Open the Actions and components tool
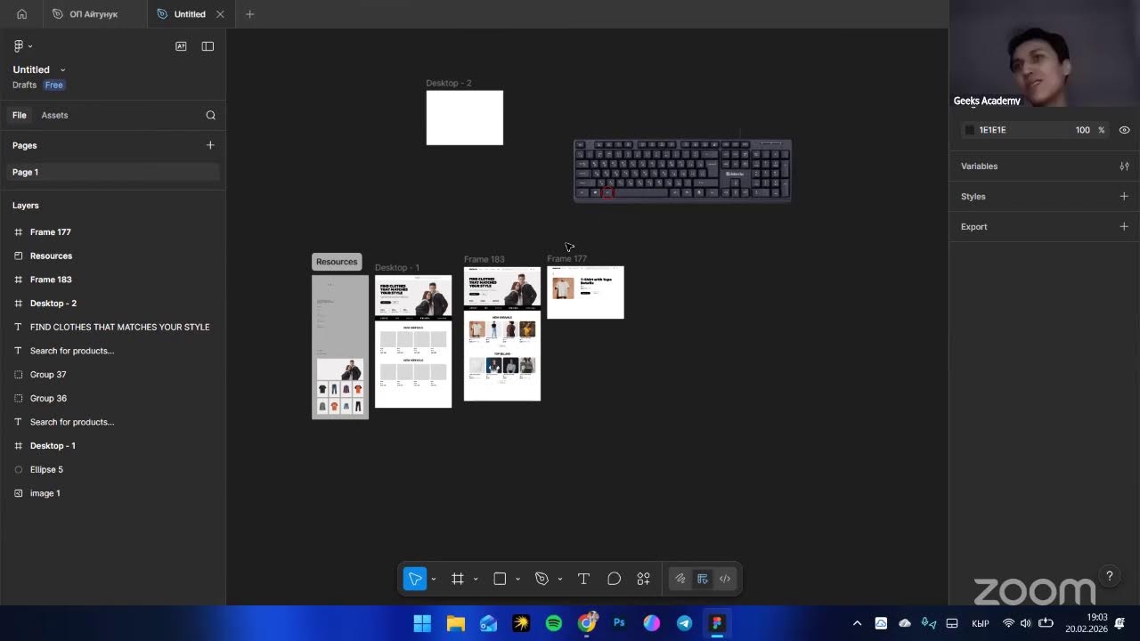This screenshot has height=641, width=1140. tap(644, 579)
